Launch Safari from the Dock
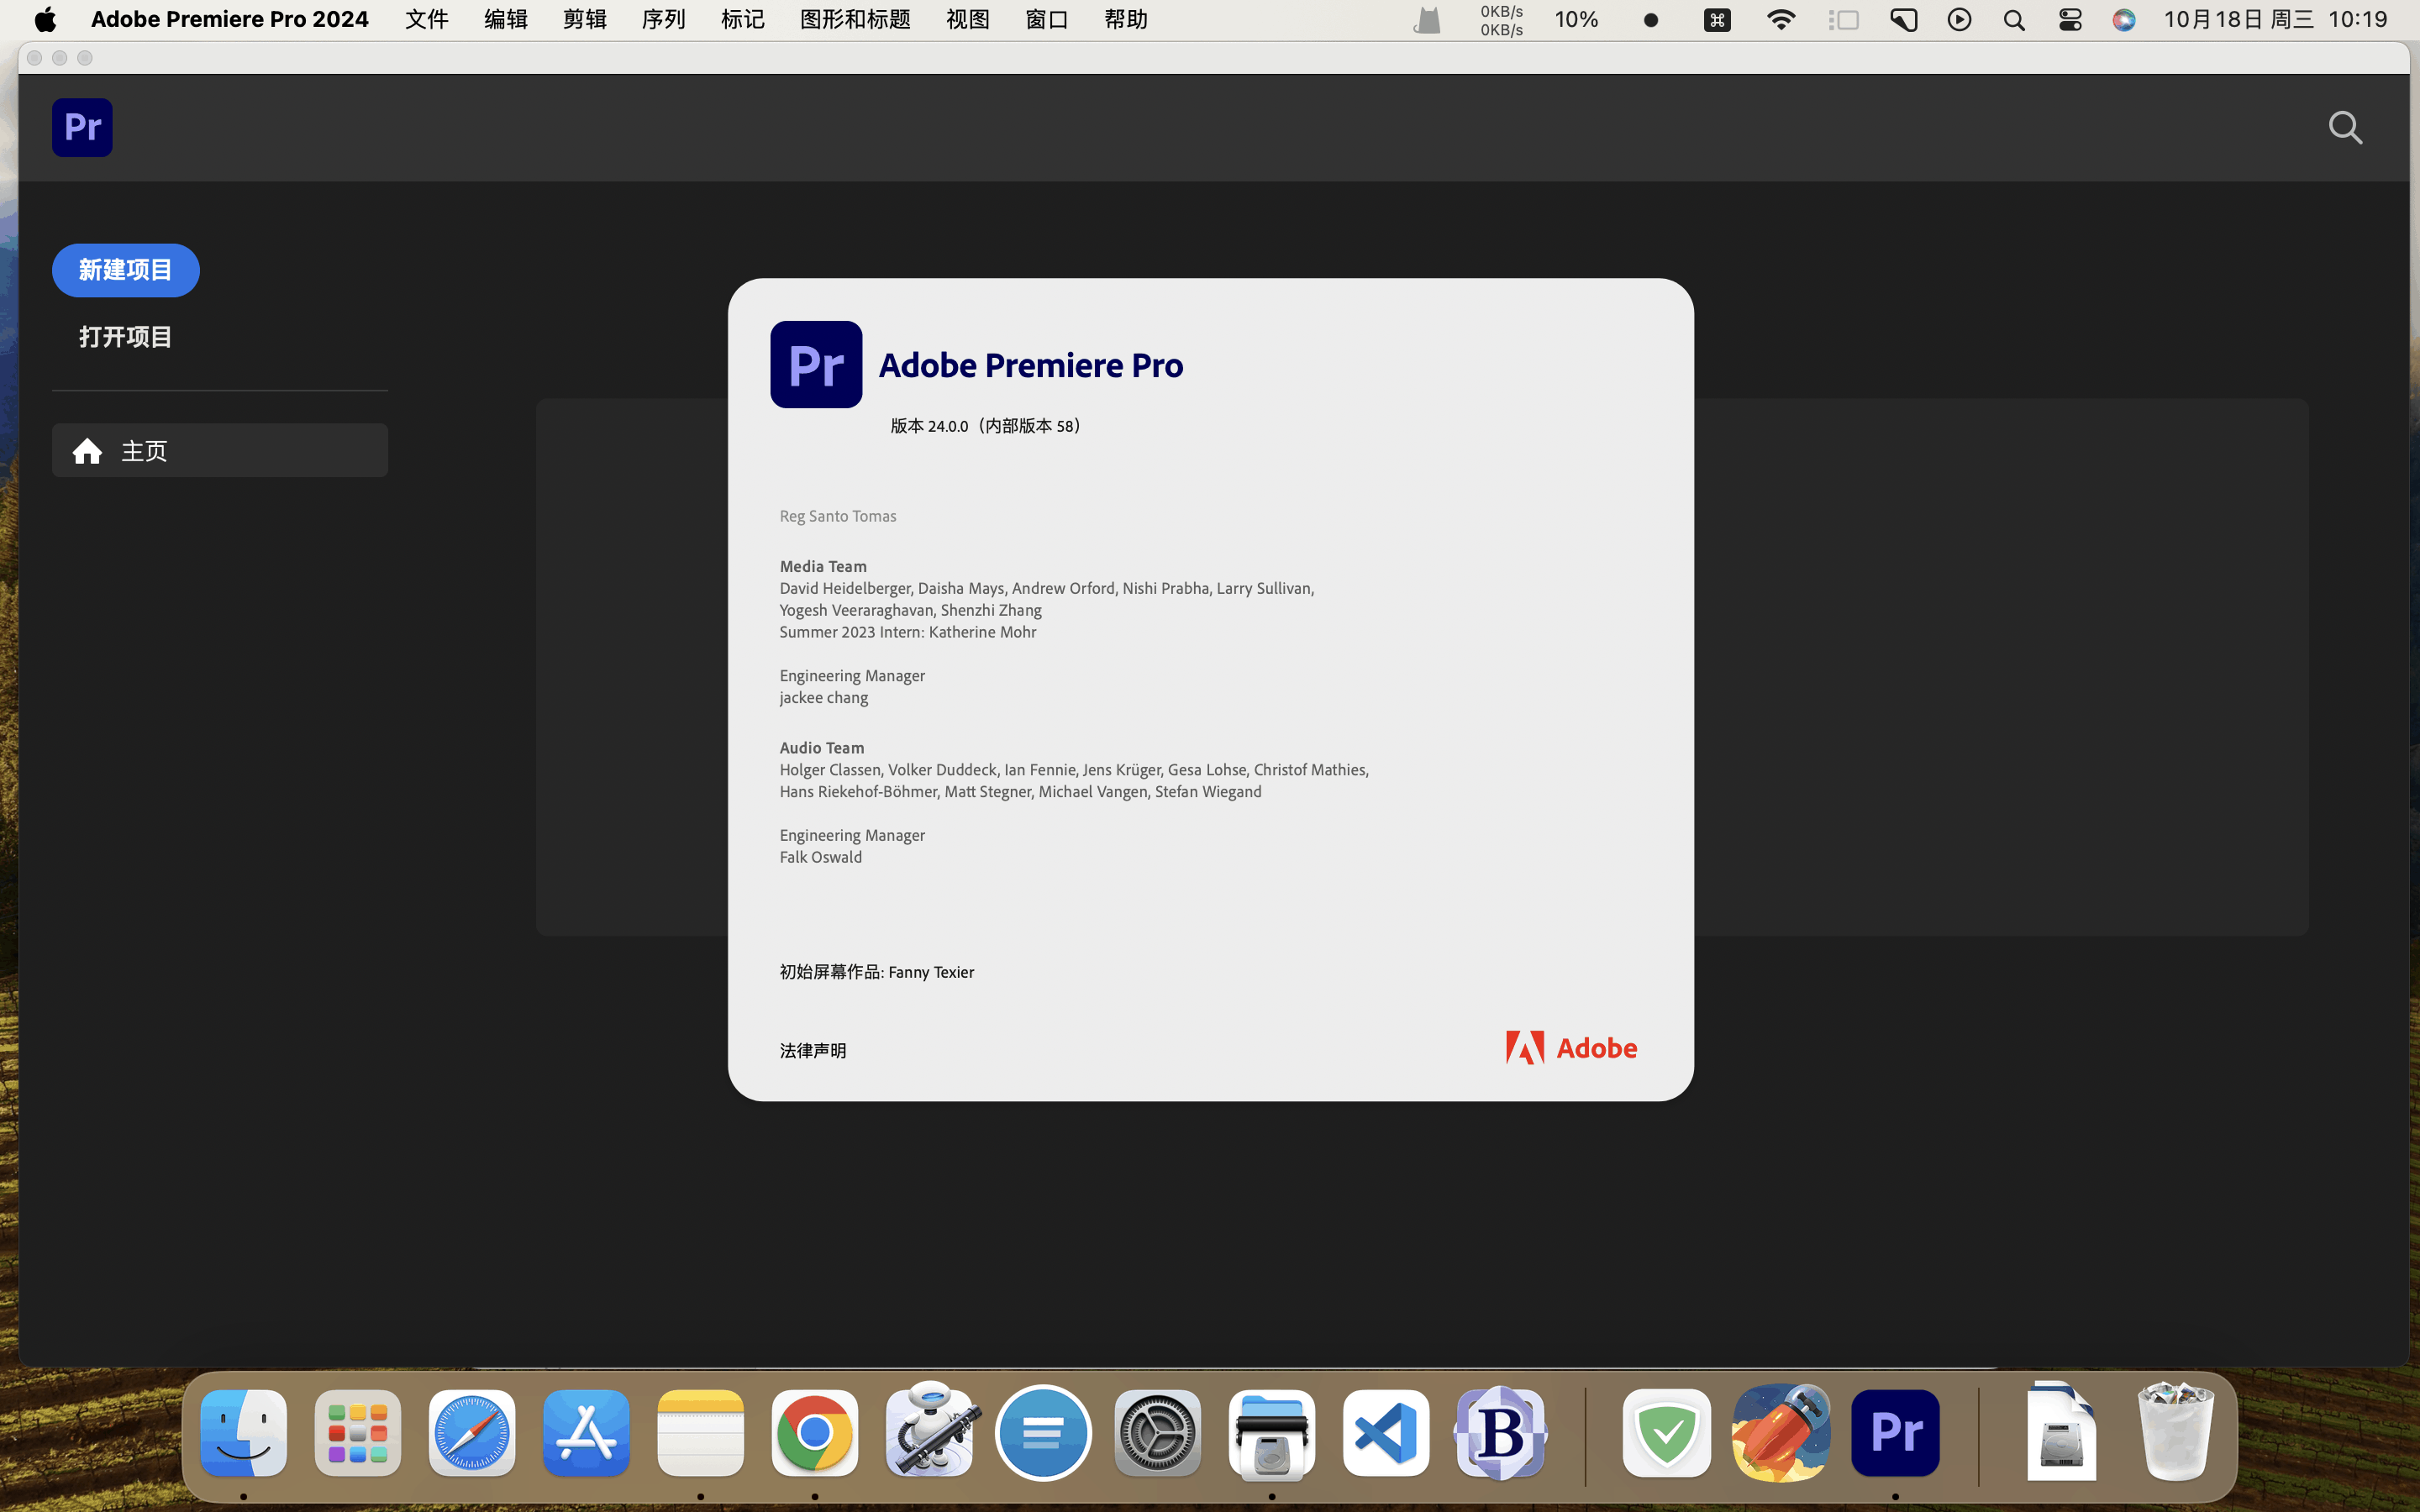Viewport: 2420px width, 1512px height. coord(472,1433)
